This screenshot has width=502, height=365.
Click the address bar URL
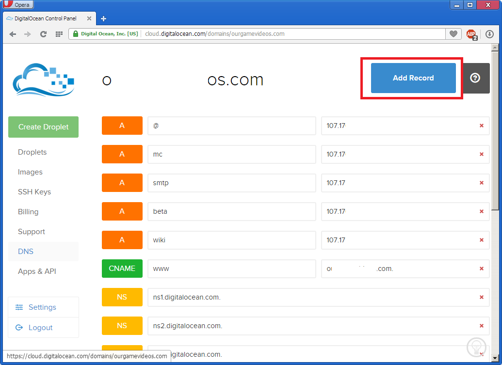[x=214, y=34]
